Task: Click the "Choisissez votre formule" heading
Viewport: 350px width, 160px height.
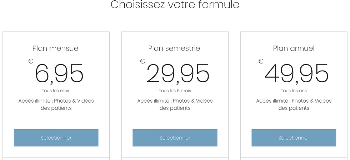Action: coord(175,5)
